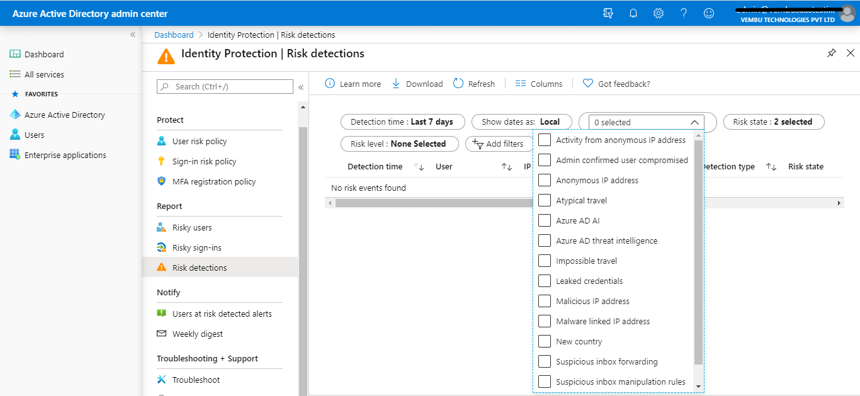Select the New country checkbox
Viewport: 860px width, 396px height.
tap(545, 341)
